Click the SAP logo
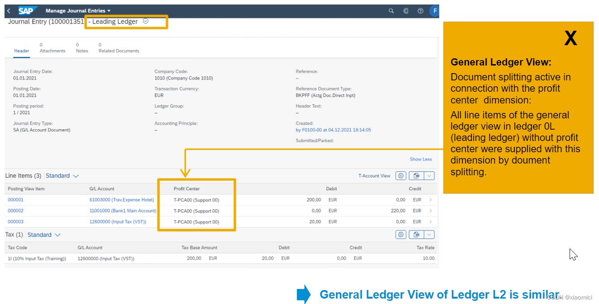Image resolution: width=599 pixels, height=304 pixels. click(28, 11)
